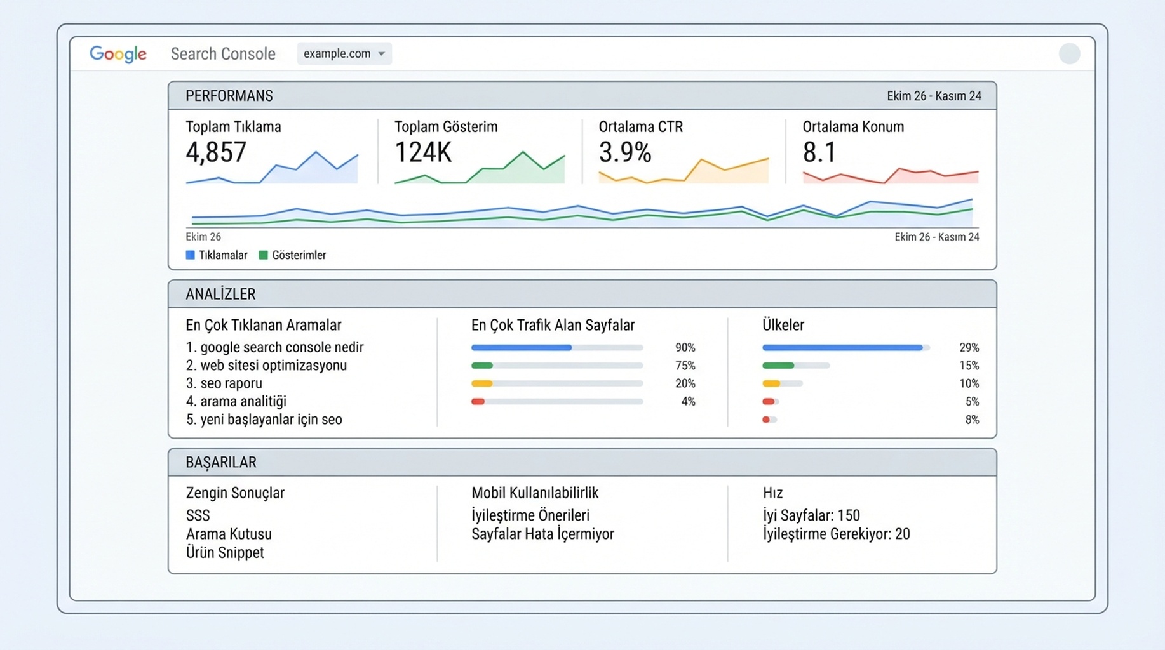
Task: Click 'İyileştirme Gerekiyor: 20'
Action: tap(836, 534)
